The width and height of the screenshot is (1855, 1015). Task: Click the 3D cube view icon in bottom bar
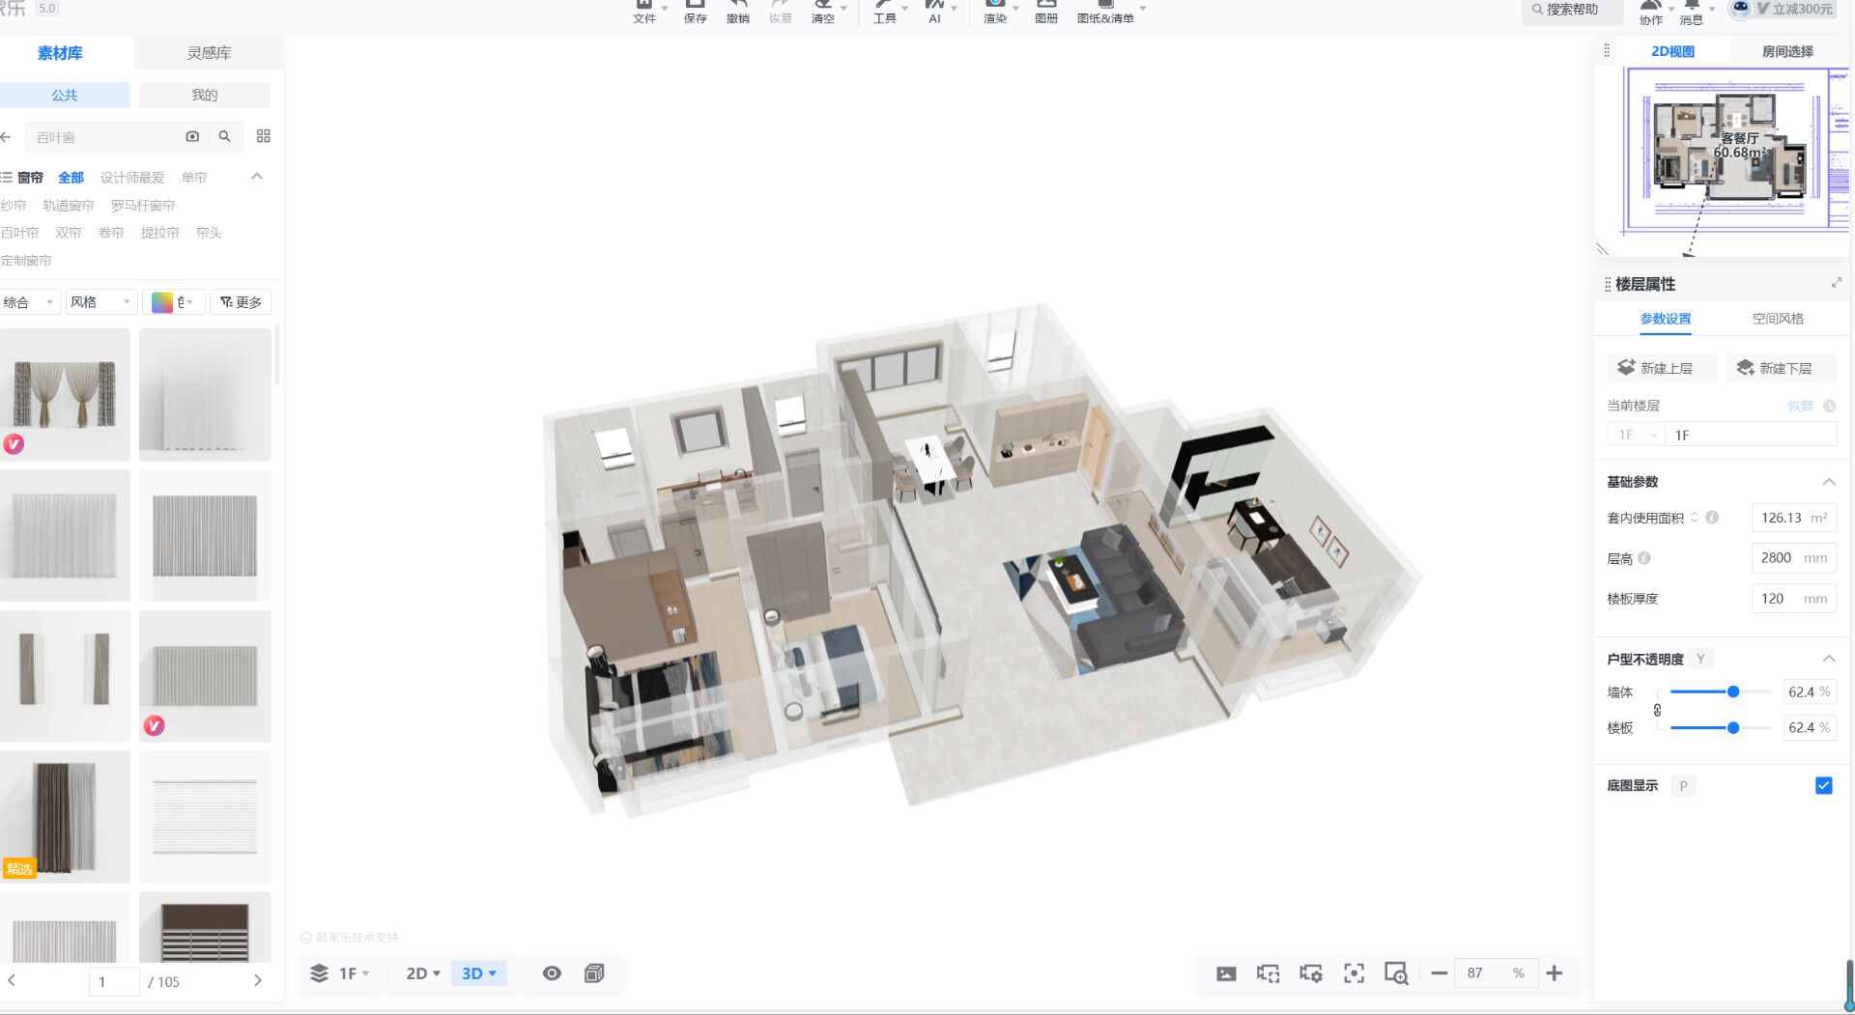(x=594, y=973)
